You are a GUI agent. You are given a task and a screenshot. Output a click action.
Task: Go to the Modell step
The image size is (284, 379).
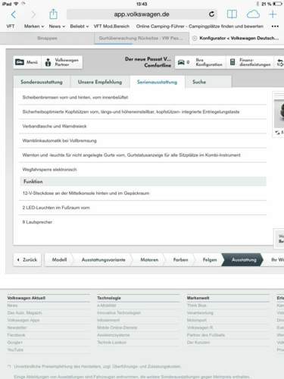coord(59,260)
